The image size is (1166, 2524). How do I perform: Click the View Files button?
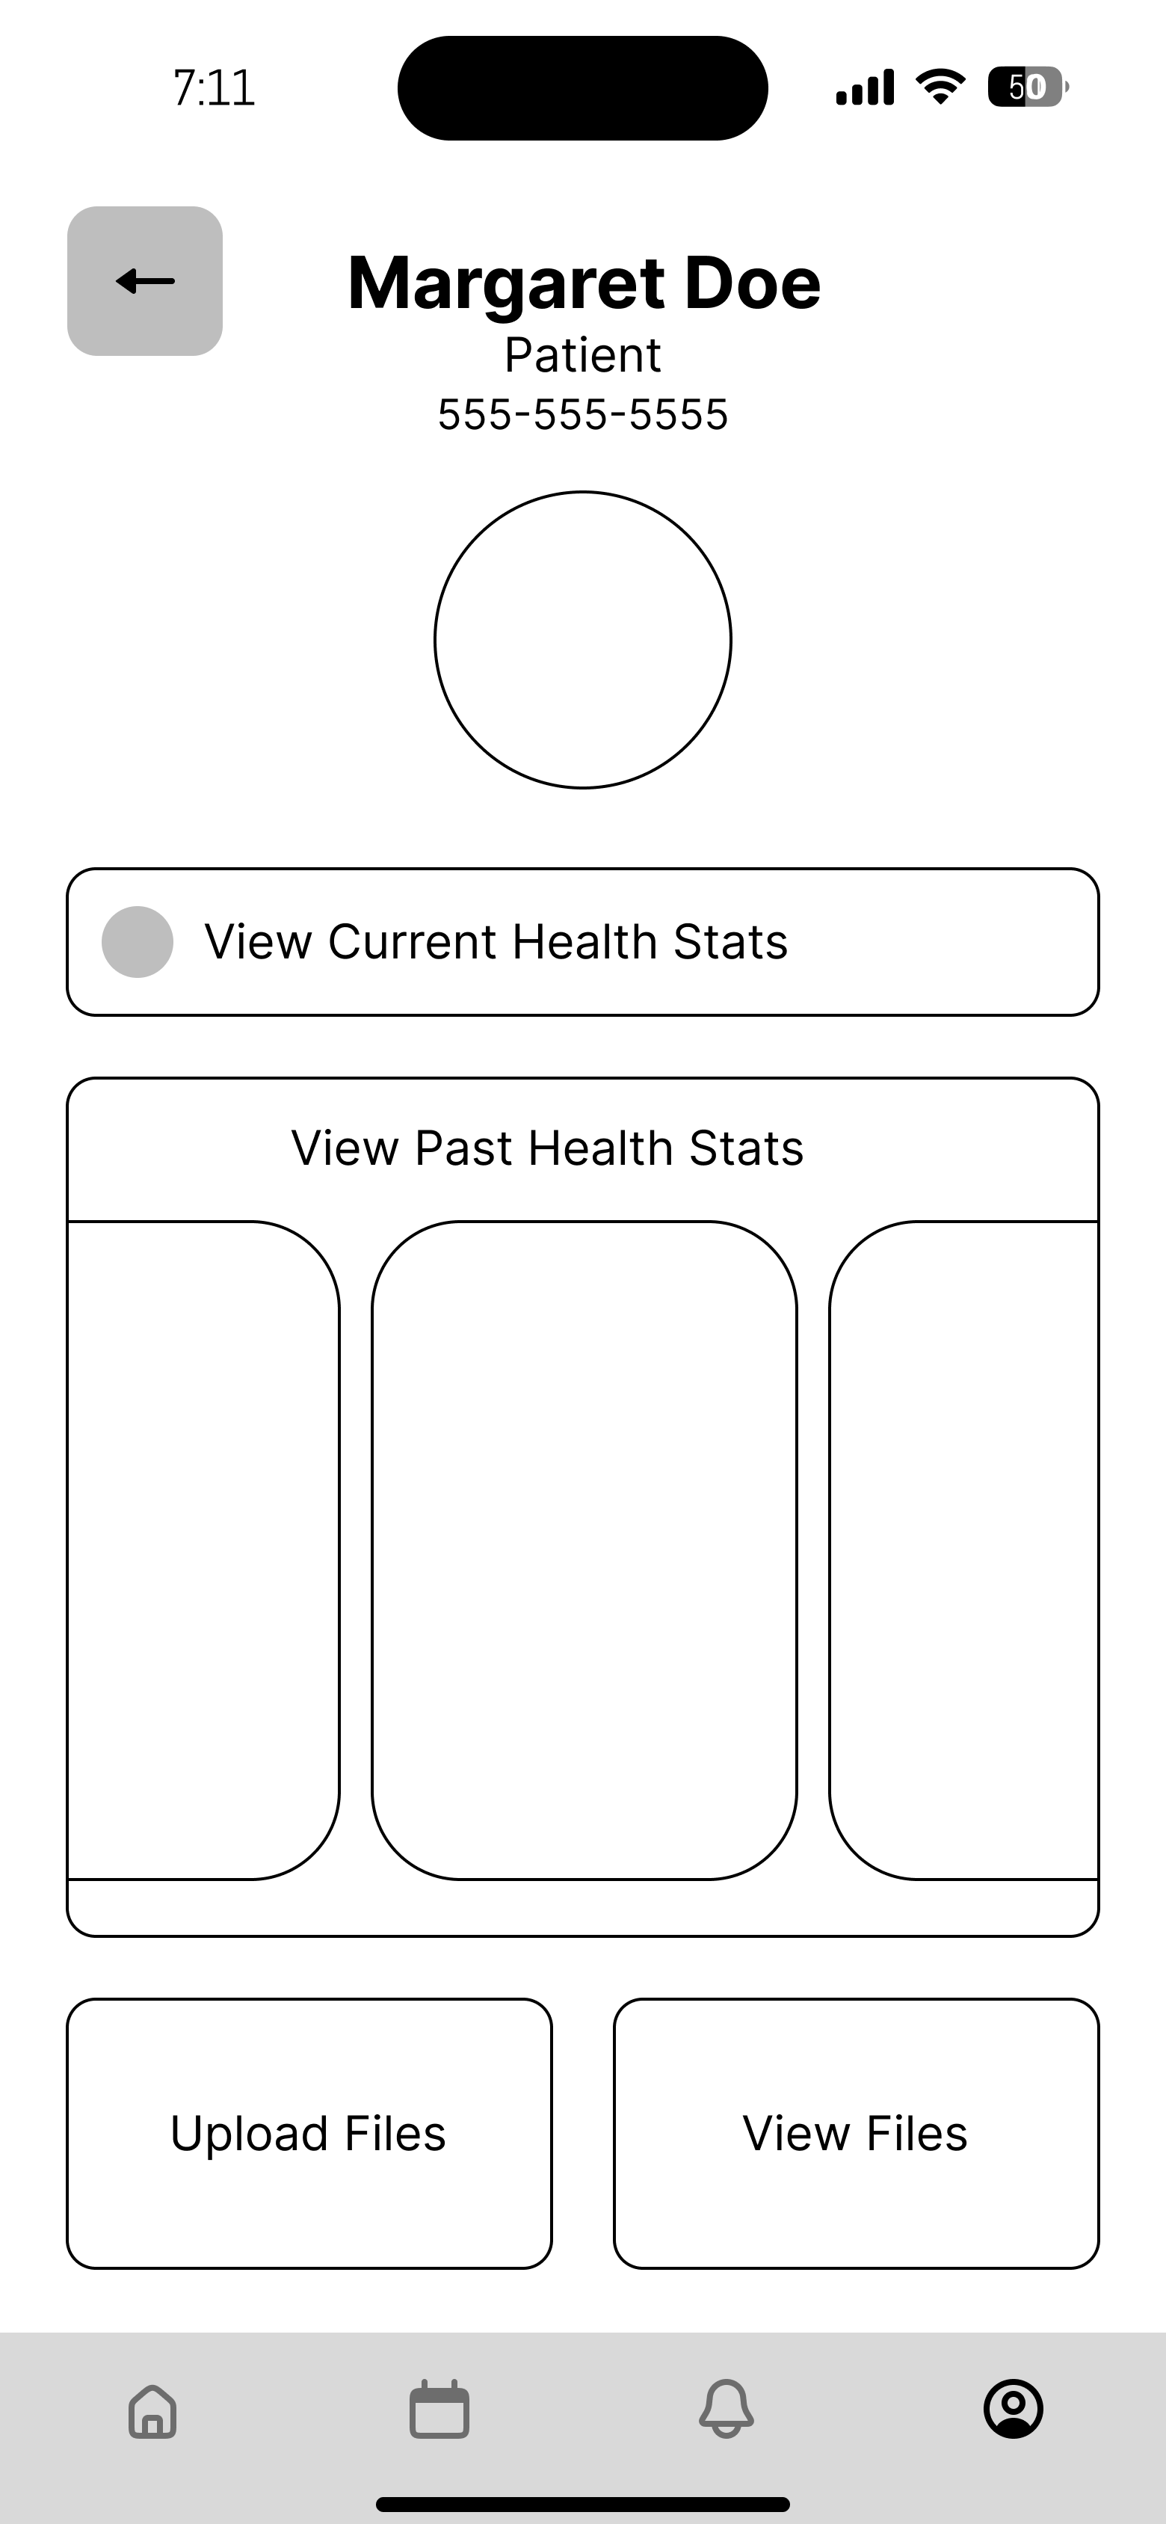[857, 2134]
